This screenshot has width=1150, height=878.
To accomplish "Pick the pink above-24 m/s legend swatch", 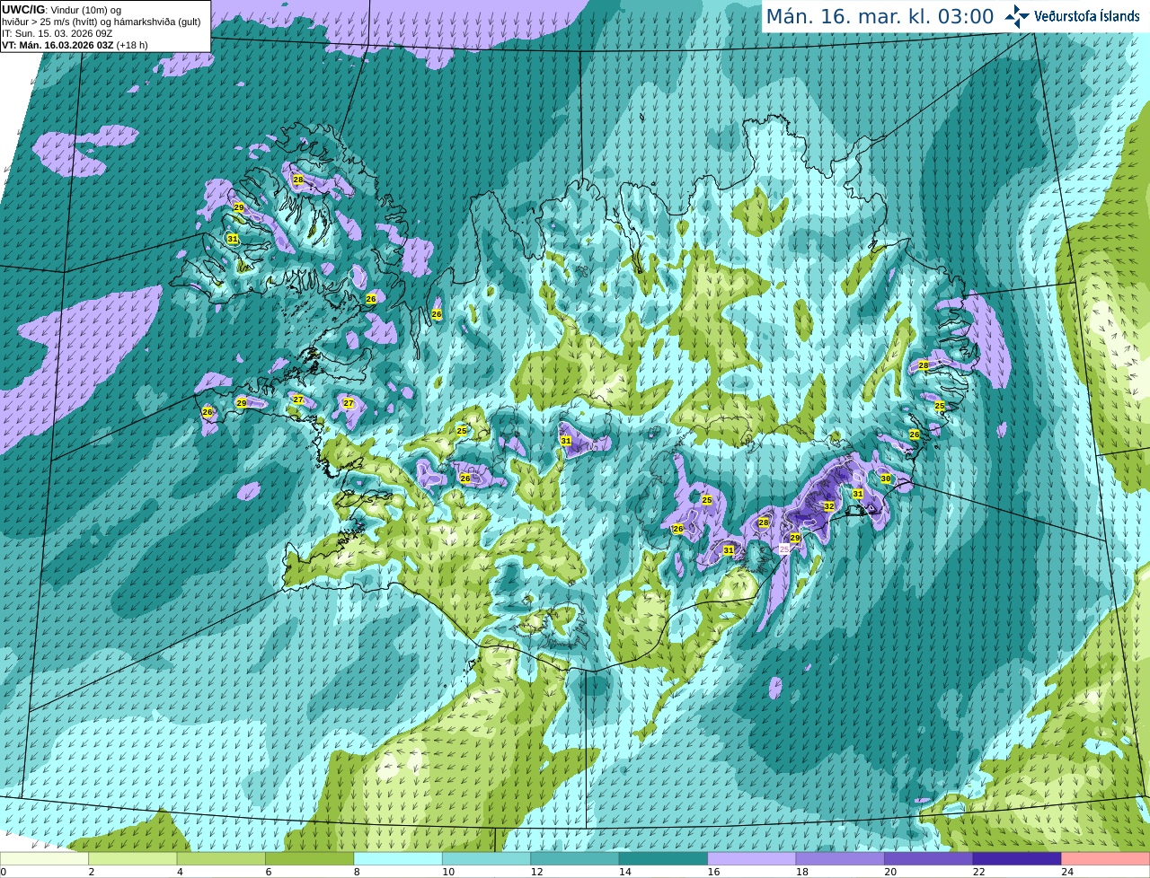I will [1106, 859].
